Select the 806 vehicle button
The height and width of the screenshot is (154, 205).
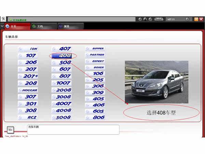coord(95,117)
